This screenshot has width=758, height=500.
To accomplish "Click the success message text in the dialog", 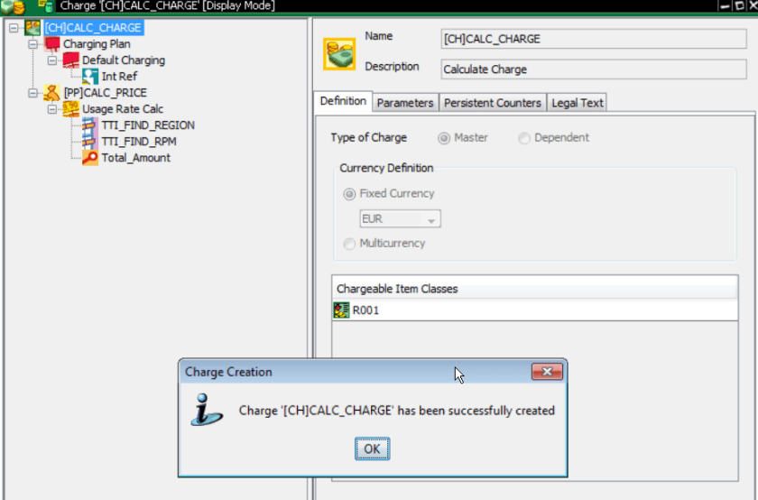I will pos(397,411).
